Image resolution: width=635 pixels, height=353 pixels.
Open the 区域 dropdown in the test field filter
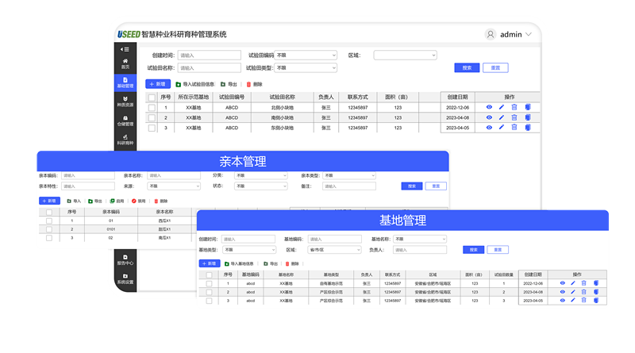405,56
